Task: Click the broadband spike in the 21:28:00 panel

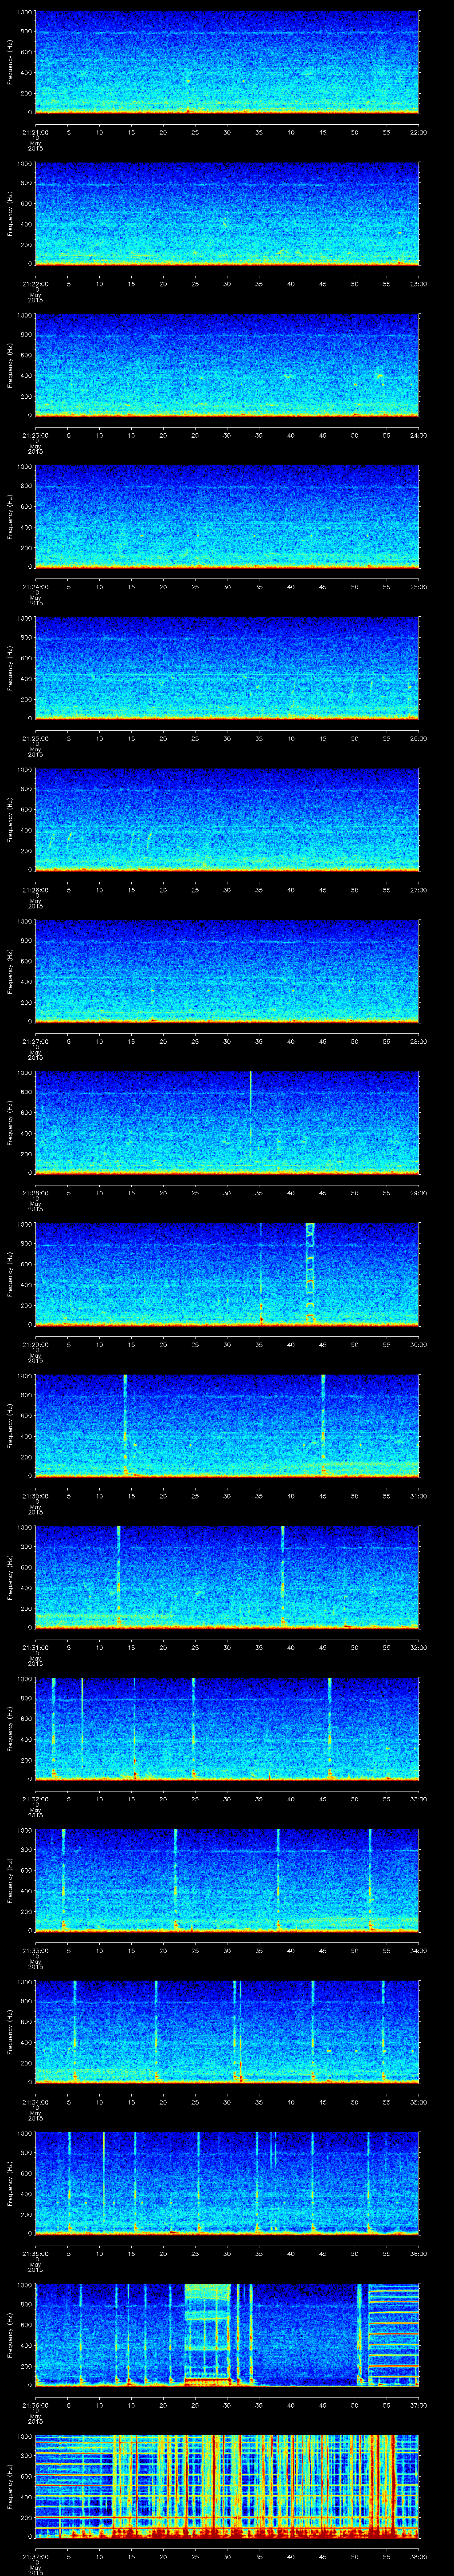Action: [250, 1122]
